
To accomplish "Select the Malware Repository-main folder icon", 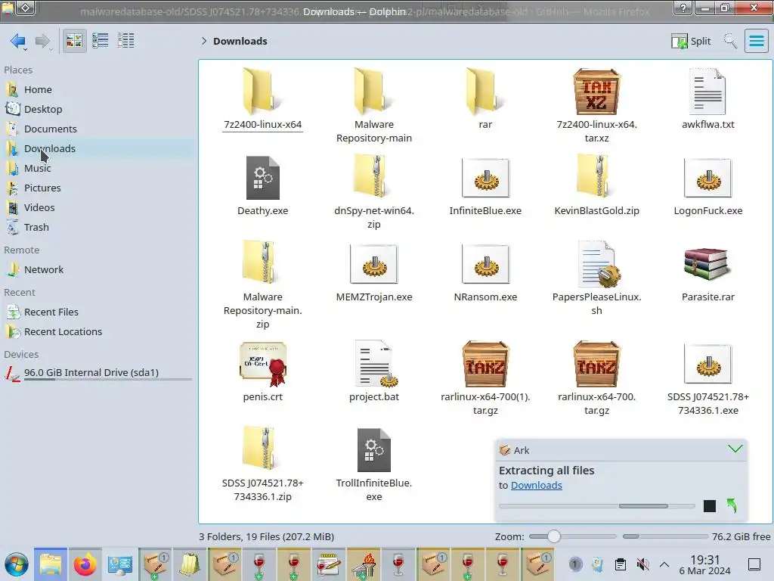I will [373, 92].
